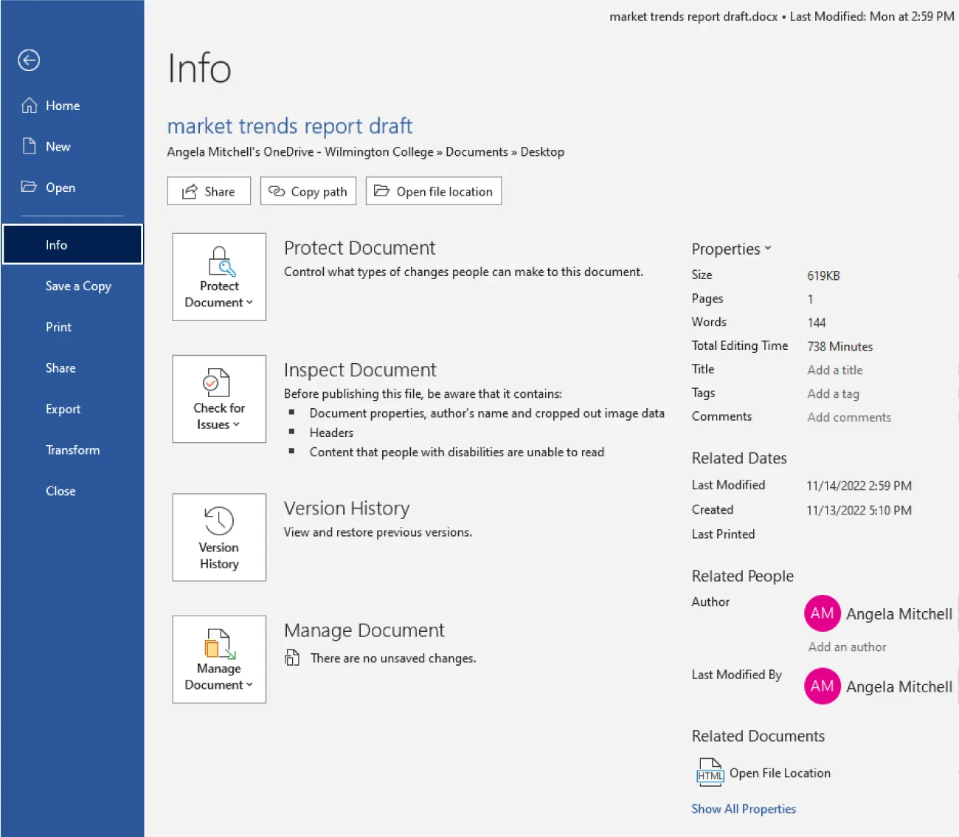Image resolution: width=959 pixels, height=837 pixels.
Task: Open the Print section
Action: point(58,327)
